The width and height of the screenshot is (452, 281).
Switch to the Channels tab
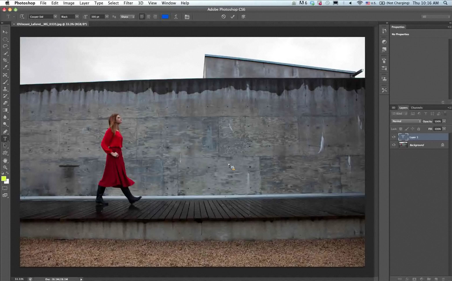(x=417, y=108)
